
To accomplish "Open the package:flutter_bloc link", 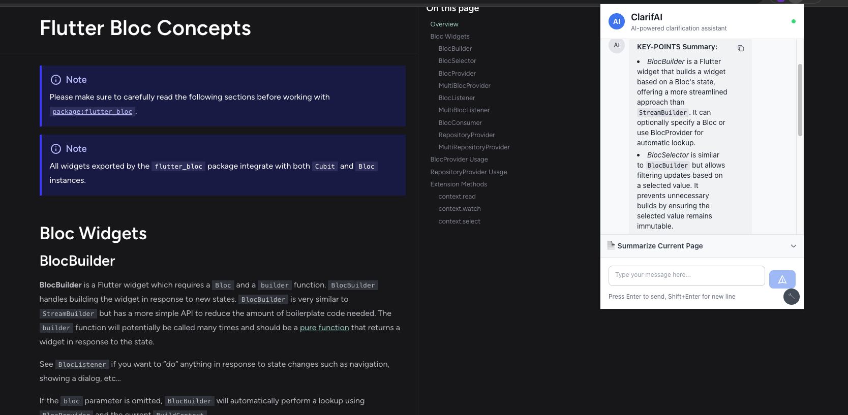I will tap(93, 112).
